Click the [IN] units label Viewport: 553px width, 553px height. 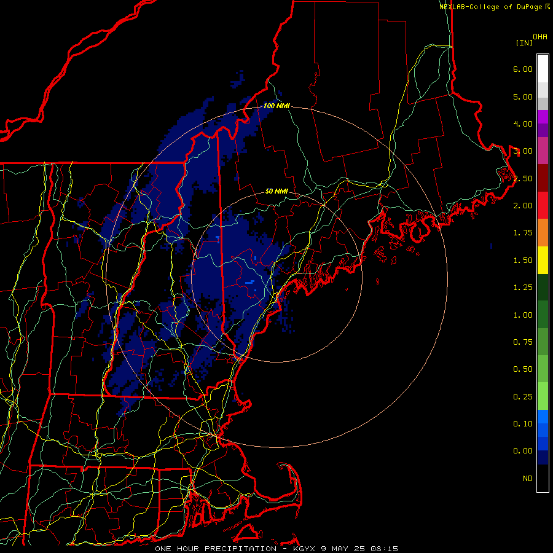[x=525, y=42]
